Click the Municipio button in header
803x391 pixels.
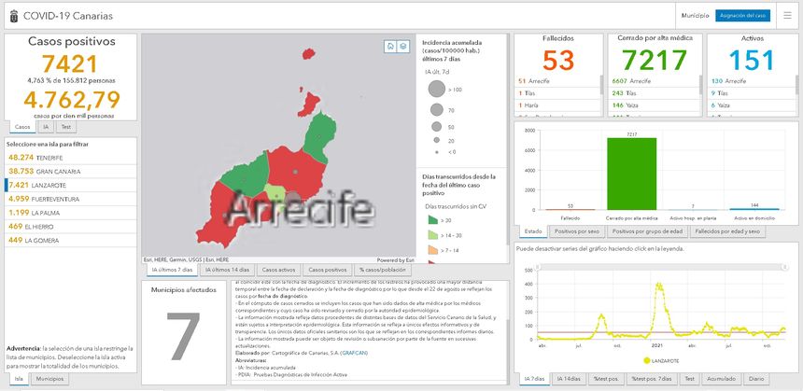pos(695,16)
